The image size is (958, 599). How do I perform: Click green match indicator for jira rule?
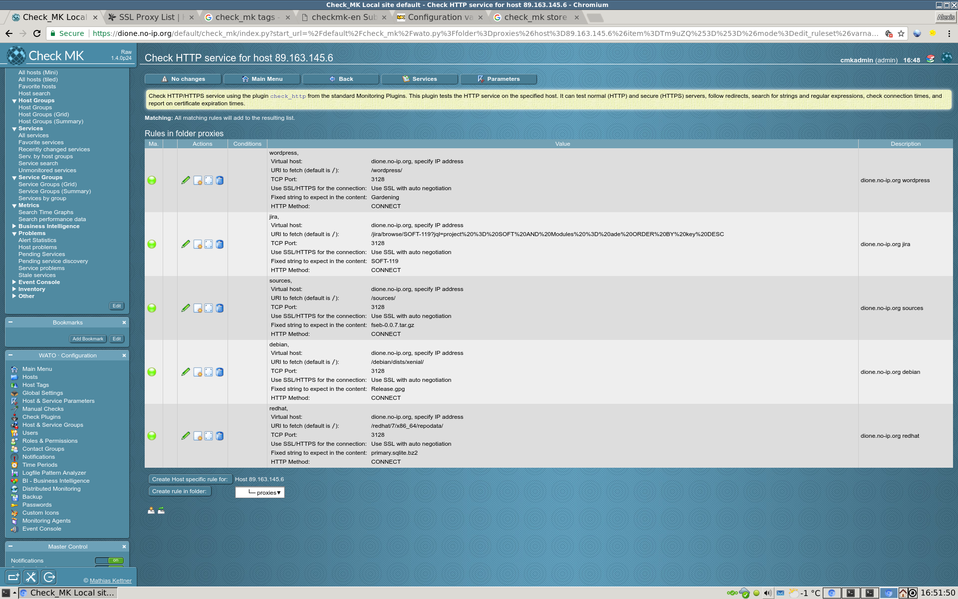(152, 244)
